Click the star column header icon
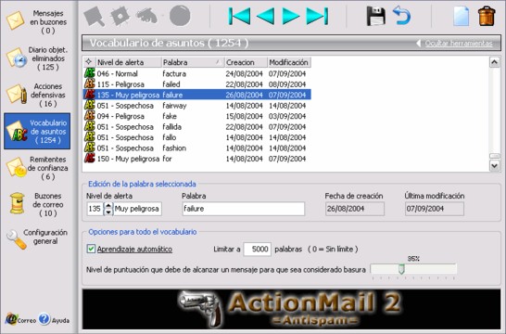The image size is (506, 334). (x=89, y=62)
